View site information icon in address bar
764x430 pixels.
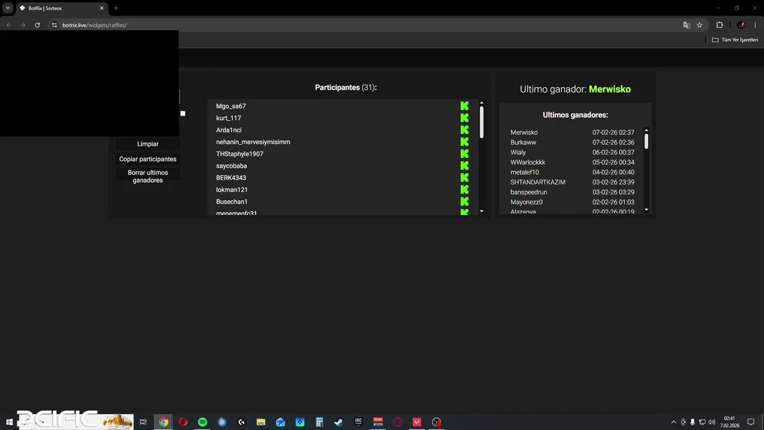point(54,25)
